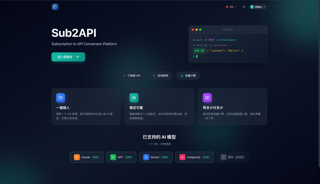Click the 一个 API，多种选择 subtitle
This screenshot has height=184, width=320.
click(x=159, y=144)
